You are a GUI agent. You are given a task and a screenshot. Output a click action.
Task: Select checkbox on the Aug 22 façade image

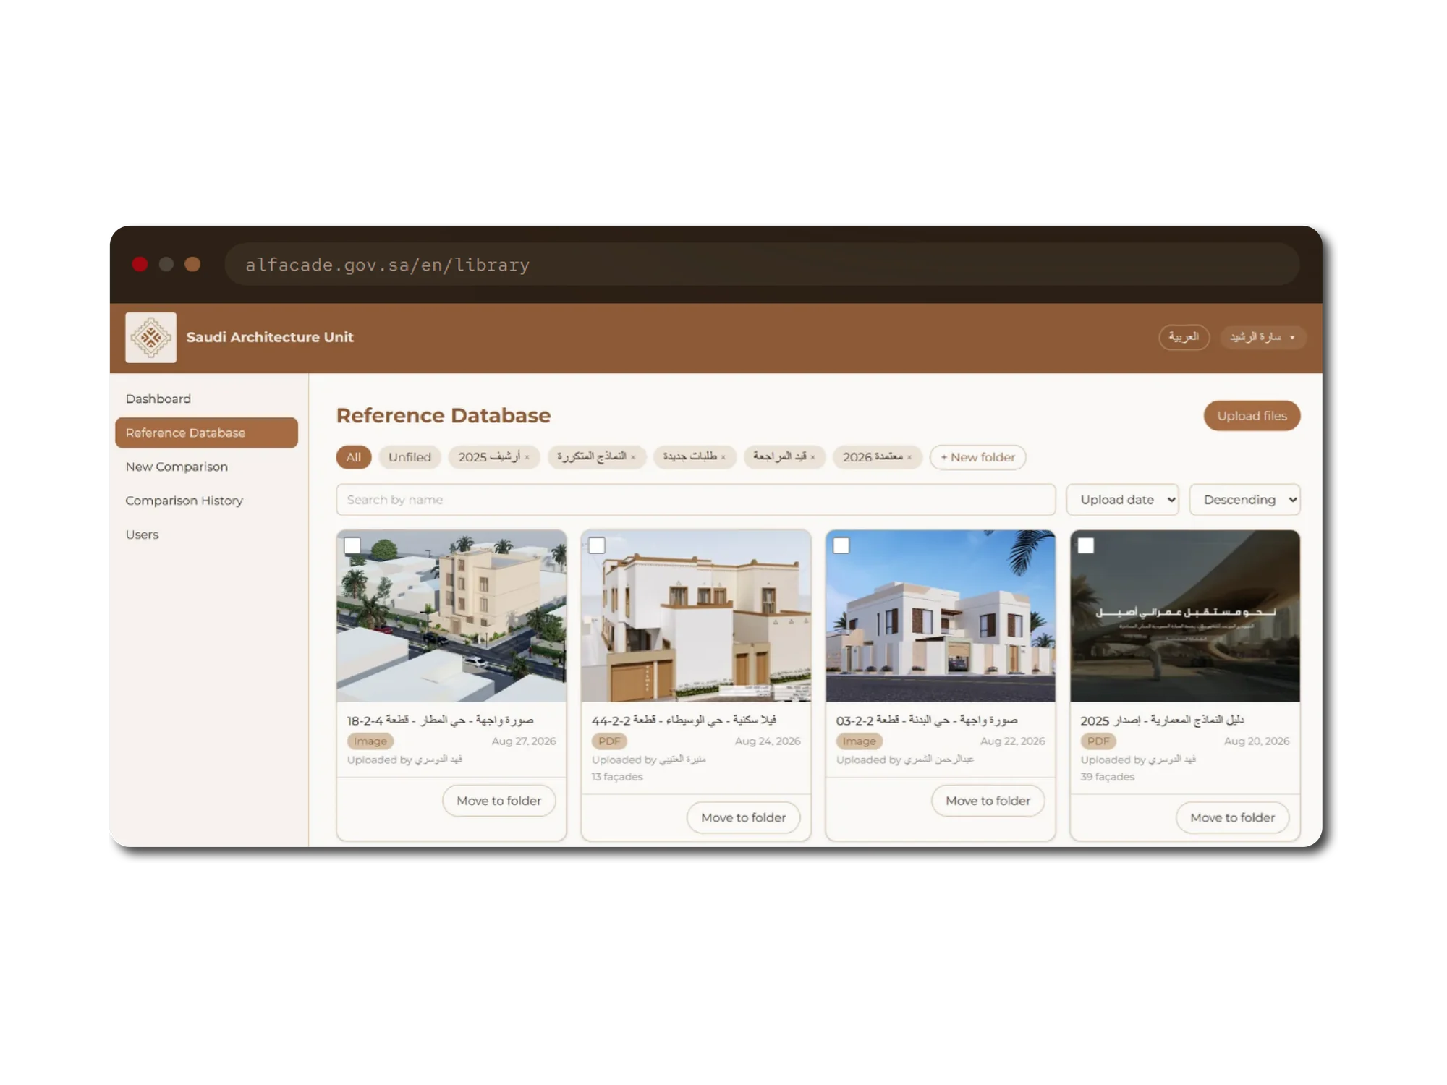[x=841, y=545]
